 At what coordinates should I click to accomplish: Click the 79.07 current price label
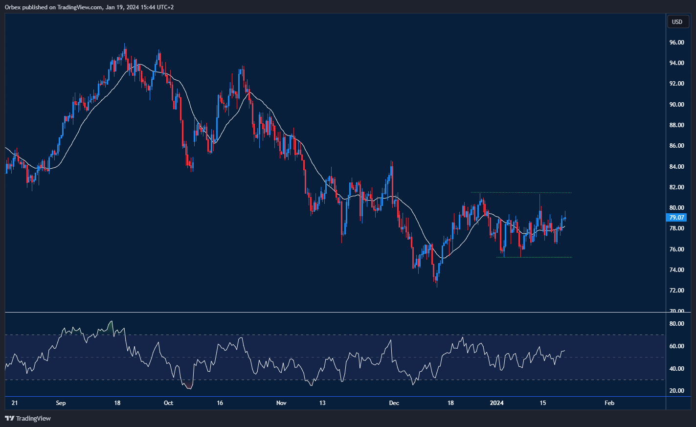pos(676,218)
